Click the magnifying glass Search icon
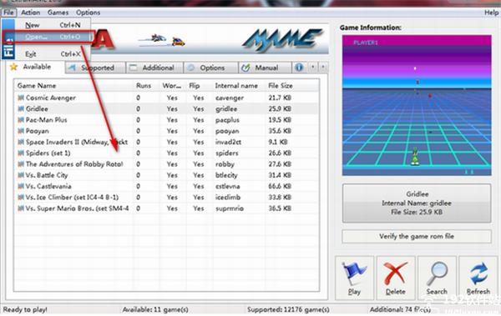 click(x=437, y=273)
